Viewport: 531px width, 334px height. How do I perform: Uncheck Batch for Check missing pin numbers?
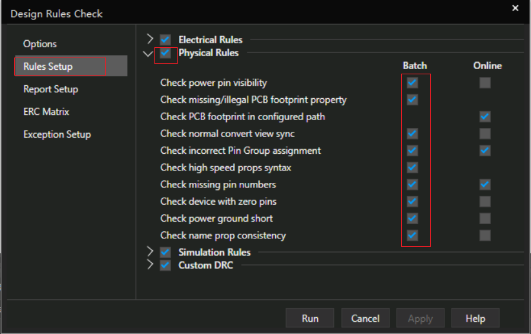(412, 184)
